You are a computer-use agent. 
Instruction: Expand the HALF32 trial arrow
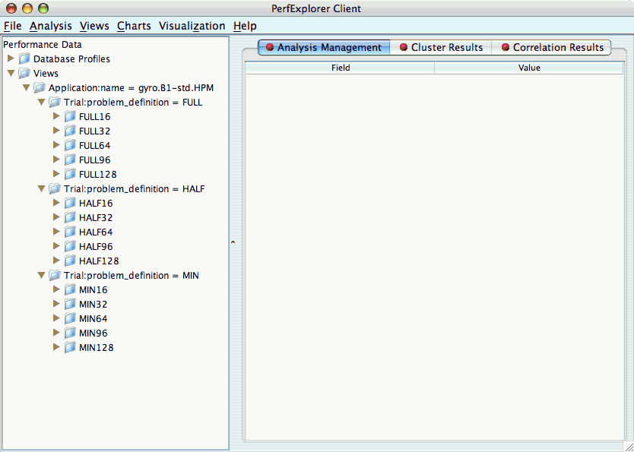(x=56, y=218)
